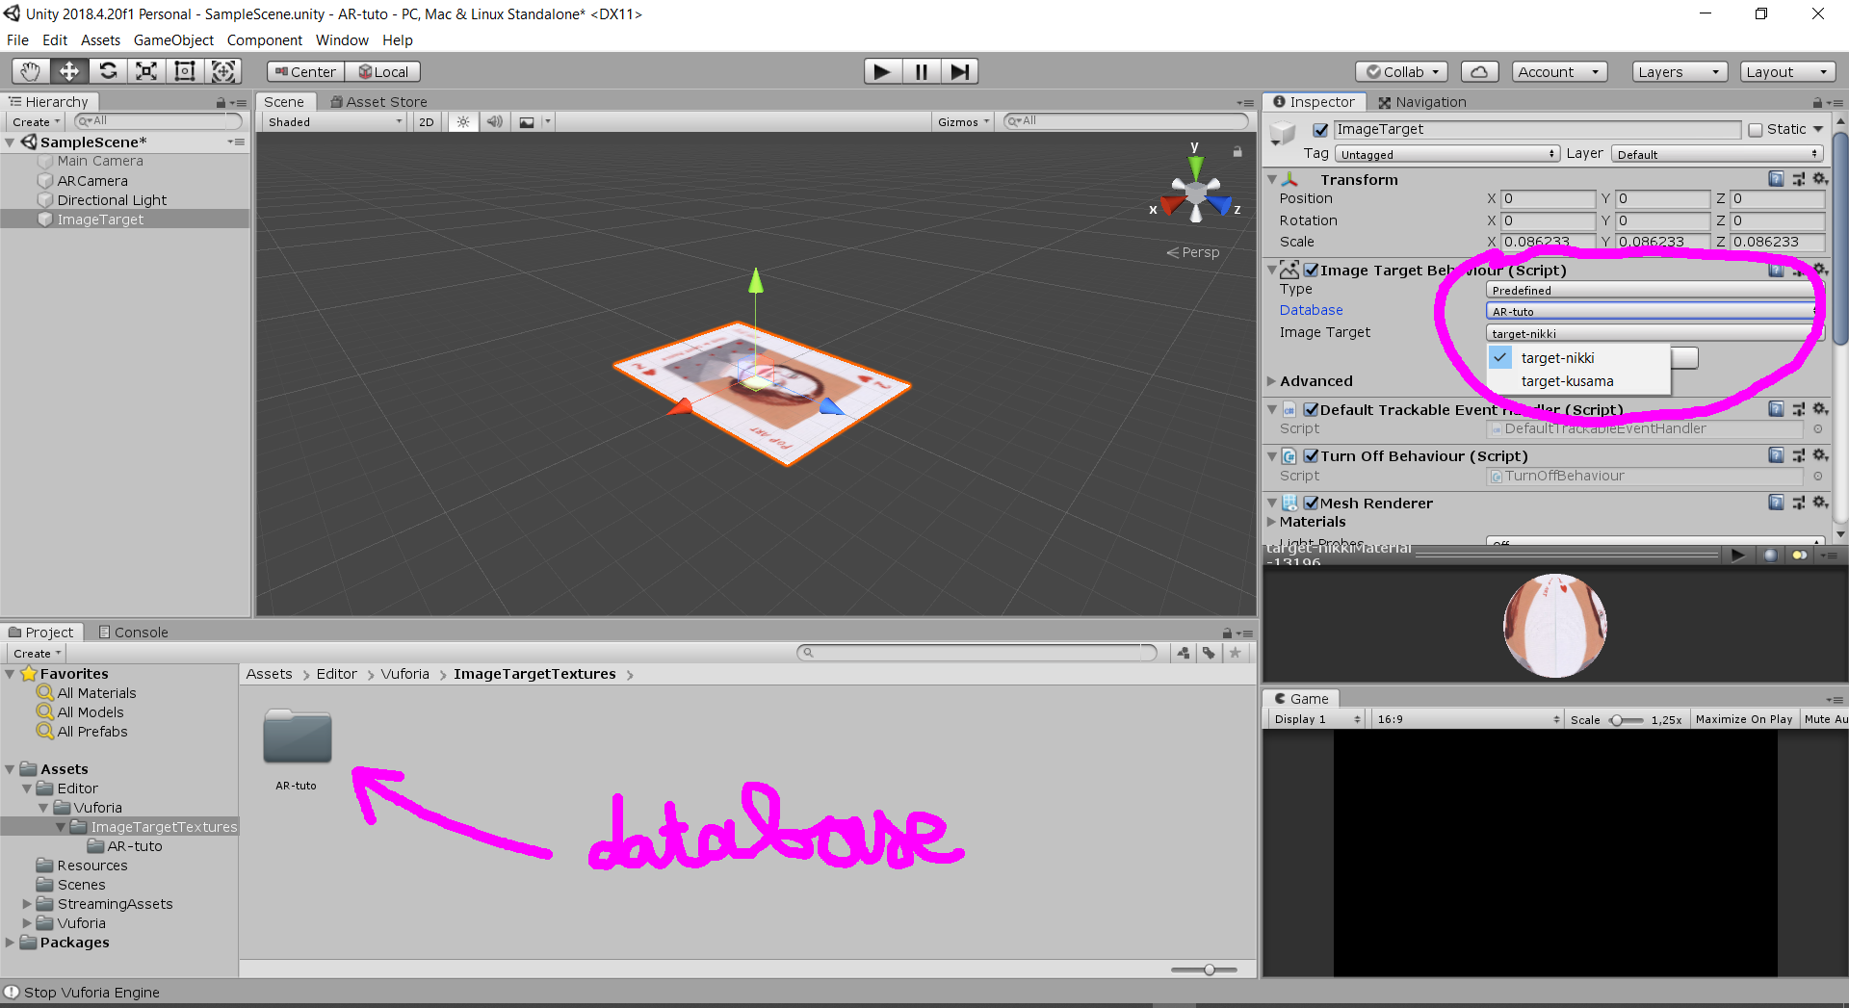
Task: Toggle the Static checkbox
Action: (x=1756, y=130)
